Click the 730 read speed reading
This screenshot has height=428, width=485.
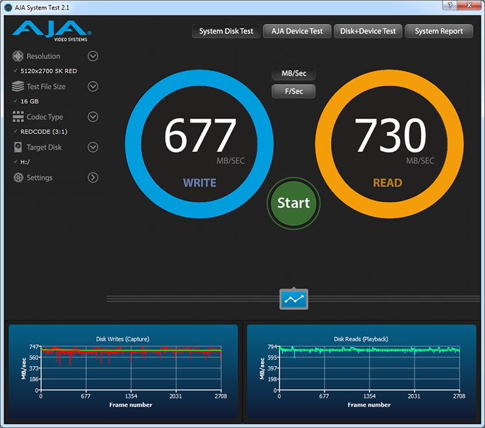[391, 135]
